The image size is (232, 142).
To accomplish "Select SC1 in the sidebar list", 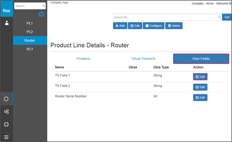I will pyautogui.click(x=30, y=49).
